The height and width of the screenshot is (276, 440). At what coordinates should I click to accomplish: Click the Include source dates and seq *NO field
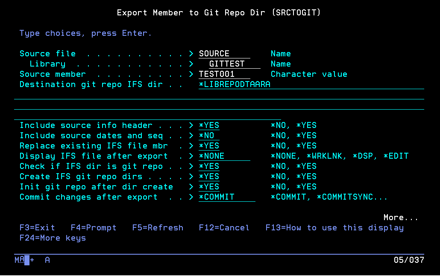209,136
